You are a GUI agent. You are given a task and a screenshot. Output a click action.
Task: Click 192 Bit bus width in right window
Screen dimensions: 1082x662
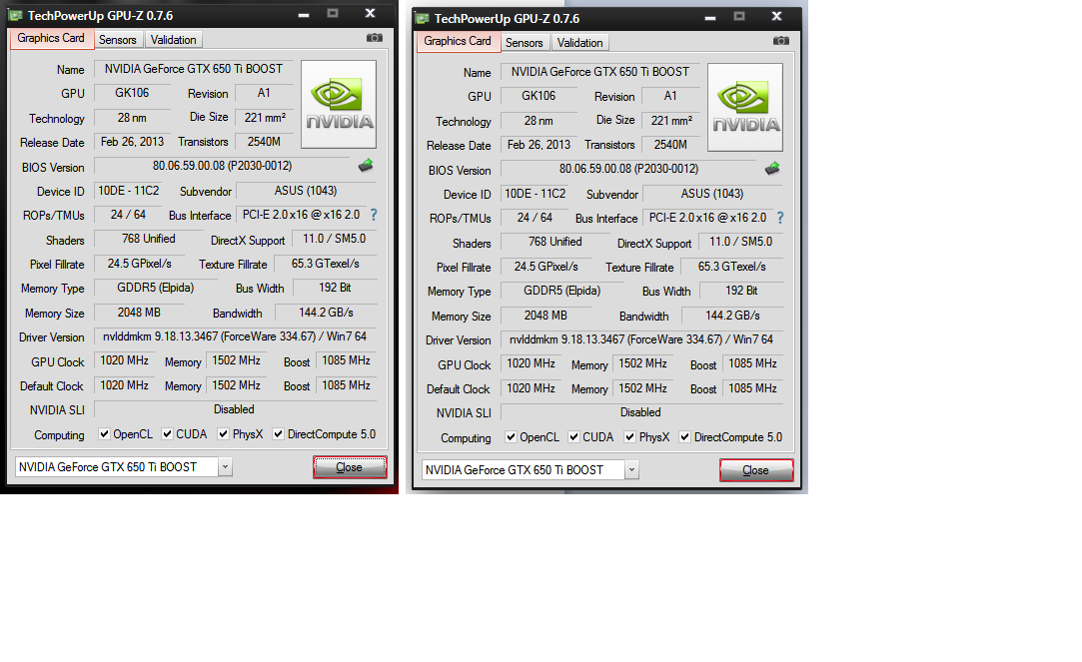pyautogui.click(x=741, y=291)
